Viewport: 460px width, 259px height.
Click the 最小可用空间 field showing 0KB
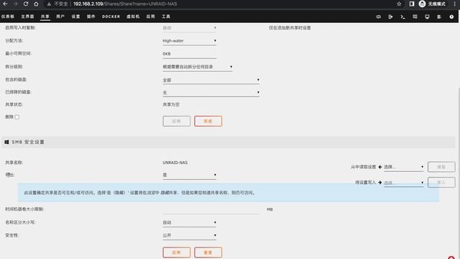pyautogui.click(x=190, y=54)
